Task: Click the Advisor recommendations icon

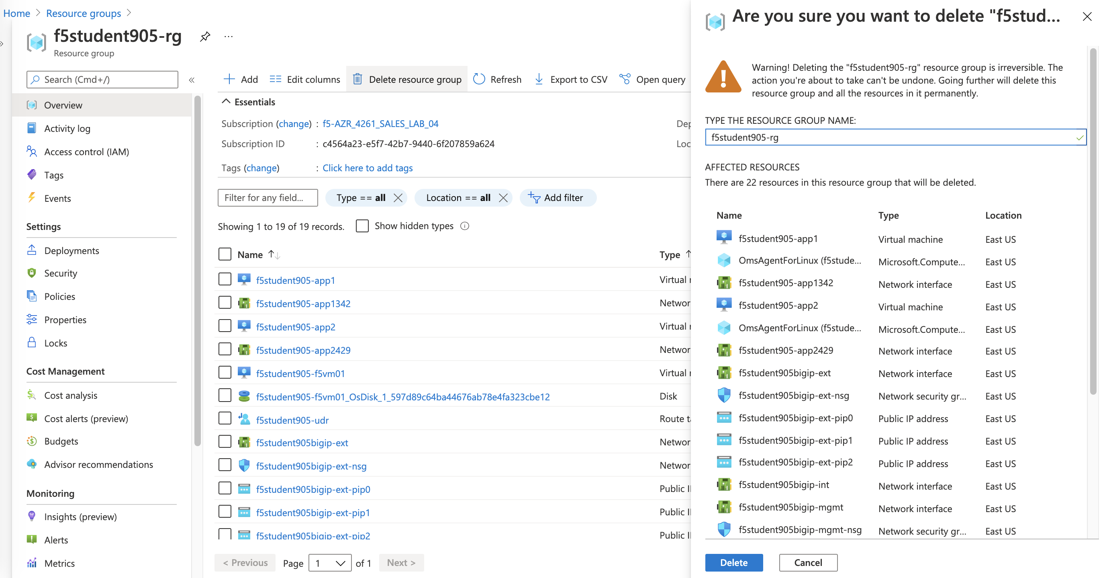Action: point(32,465)
